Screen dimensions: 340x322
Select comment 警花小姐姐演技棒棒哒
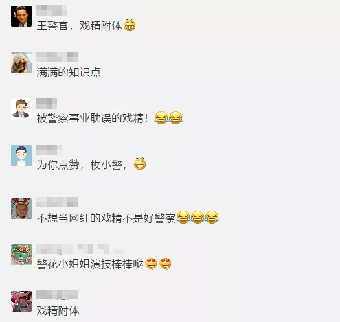tap(90, 264)
